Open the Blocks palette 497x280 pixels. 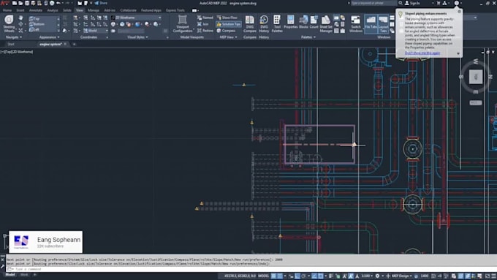click(x=303, y=22)
